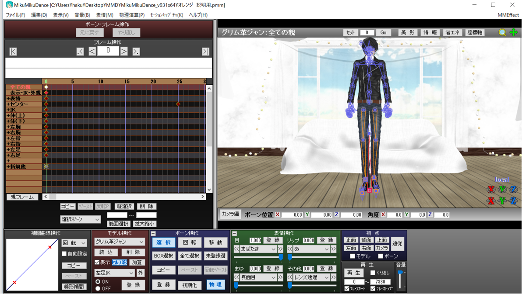Click the green move-camera cross icon

(x=514, y=32)
